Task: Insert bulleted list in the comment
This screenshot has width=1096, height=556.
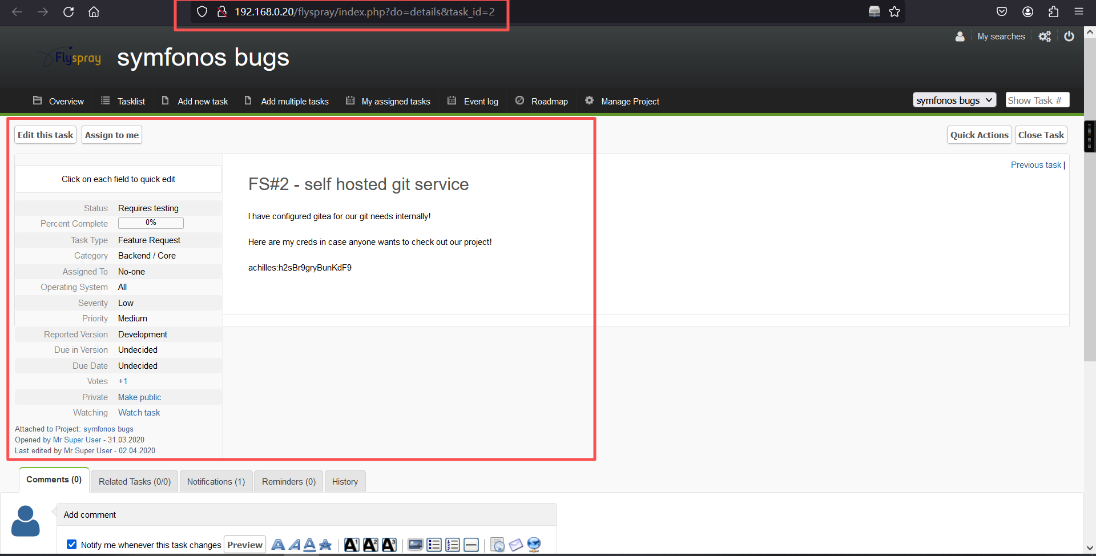Action: pos(434,545)
